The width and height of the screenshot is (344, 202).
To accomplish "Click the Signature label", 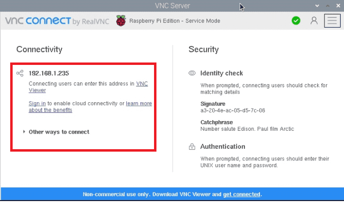I will tap(213, 104).
